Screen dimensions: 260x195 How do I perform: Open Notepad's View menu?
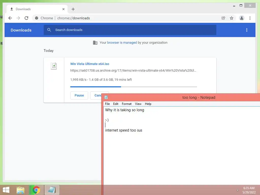click(x=138, y=104)
